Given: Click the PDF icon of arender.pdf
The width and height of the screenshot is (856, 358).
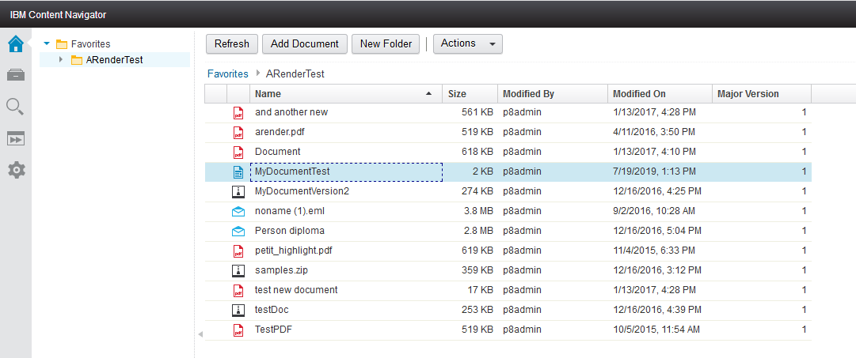Looking at the screenshot, I should tap(238, 133).
